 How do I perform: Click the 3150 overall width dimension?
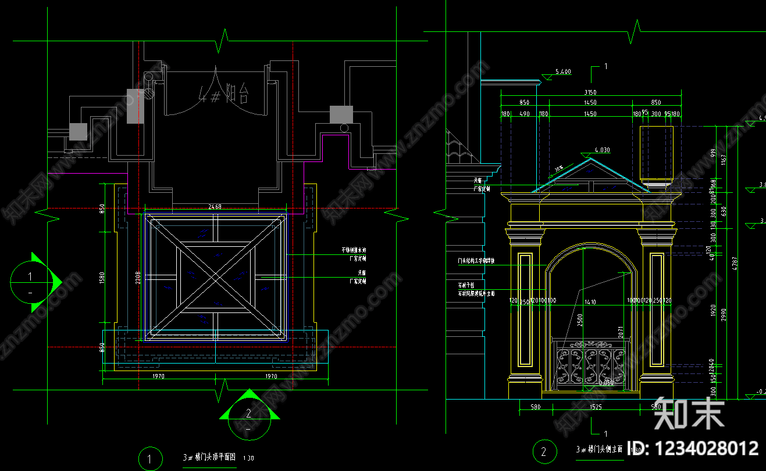point(590,92)
